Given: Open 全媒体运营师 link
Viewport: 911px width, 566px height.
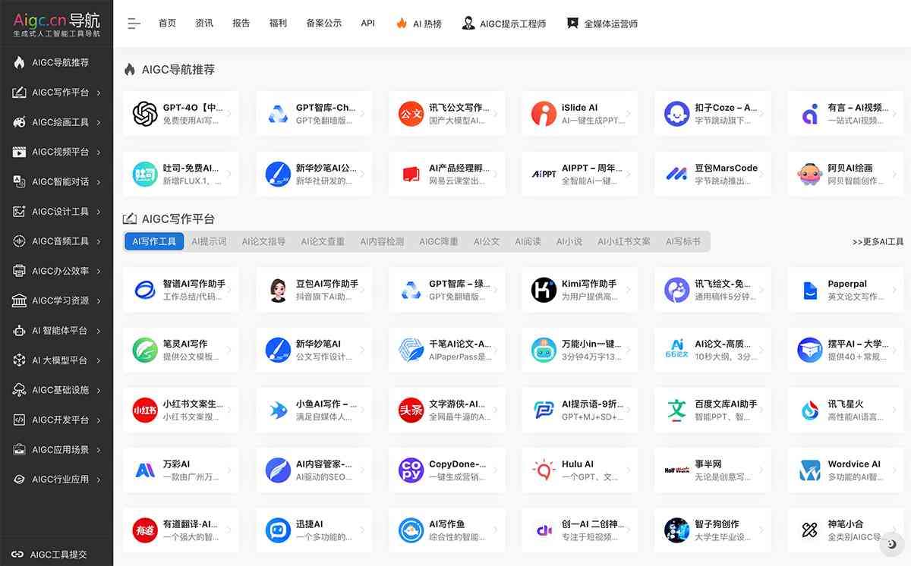Looking at the screenshot, I should click(x=602, y=24).
